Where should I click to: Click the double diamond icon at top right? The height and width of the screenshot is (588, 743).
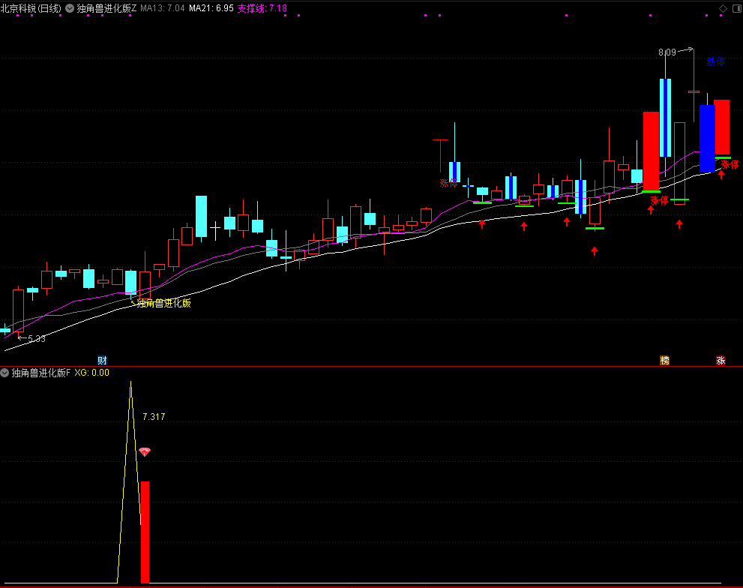pyautogui.click(x=735, y=9)
